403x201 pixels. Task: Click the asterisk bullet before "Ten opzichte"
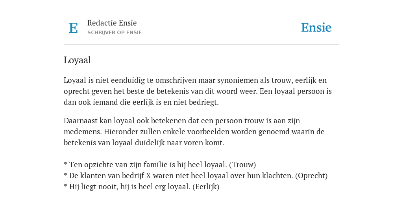click(66, 164)
